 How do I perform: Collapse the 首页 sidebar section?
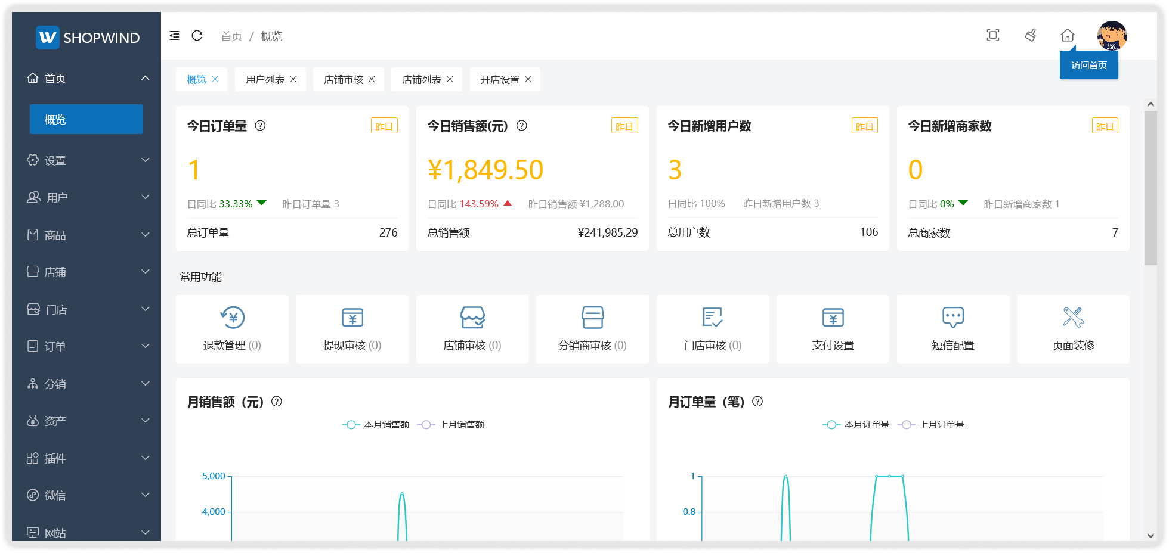tap(86, 78)
